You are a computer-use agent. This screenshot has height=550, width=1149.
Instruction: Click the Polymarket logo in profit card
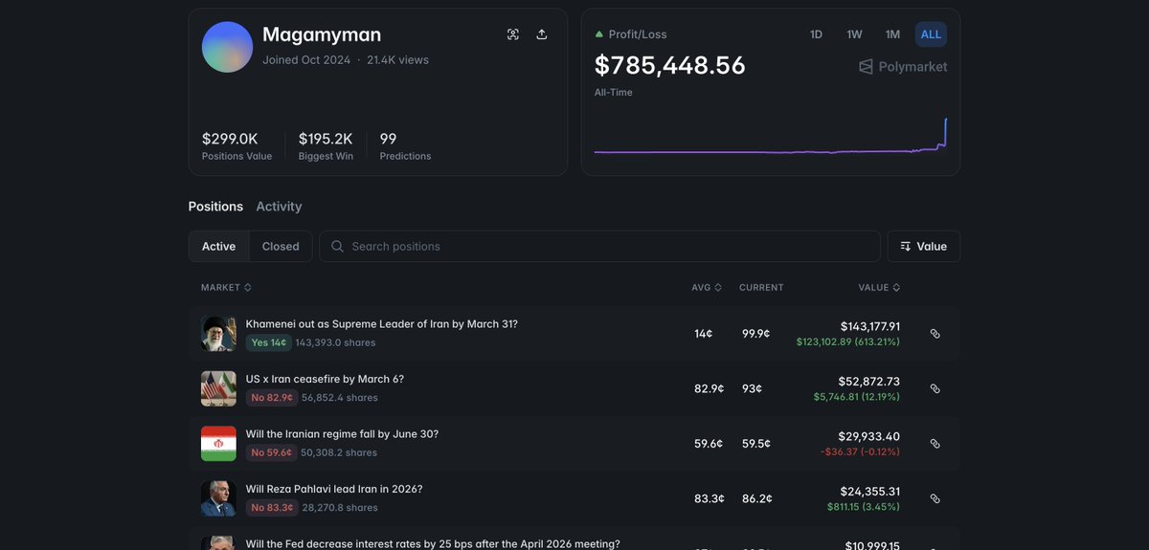[903, 67]
